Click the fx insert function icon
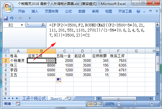This screenshot has height=109, width=162. (x=43, y=25)
